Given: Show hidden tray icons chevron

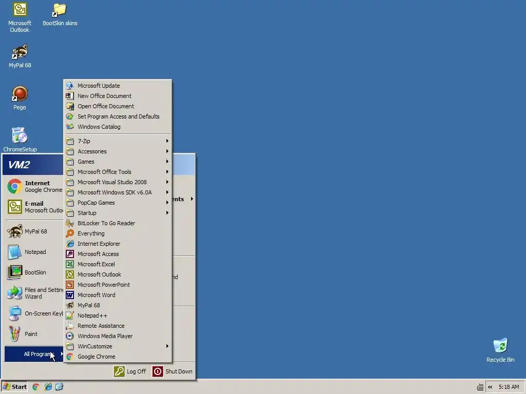Looking at the screenshot, I should (x=490, y=387).
